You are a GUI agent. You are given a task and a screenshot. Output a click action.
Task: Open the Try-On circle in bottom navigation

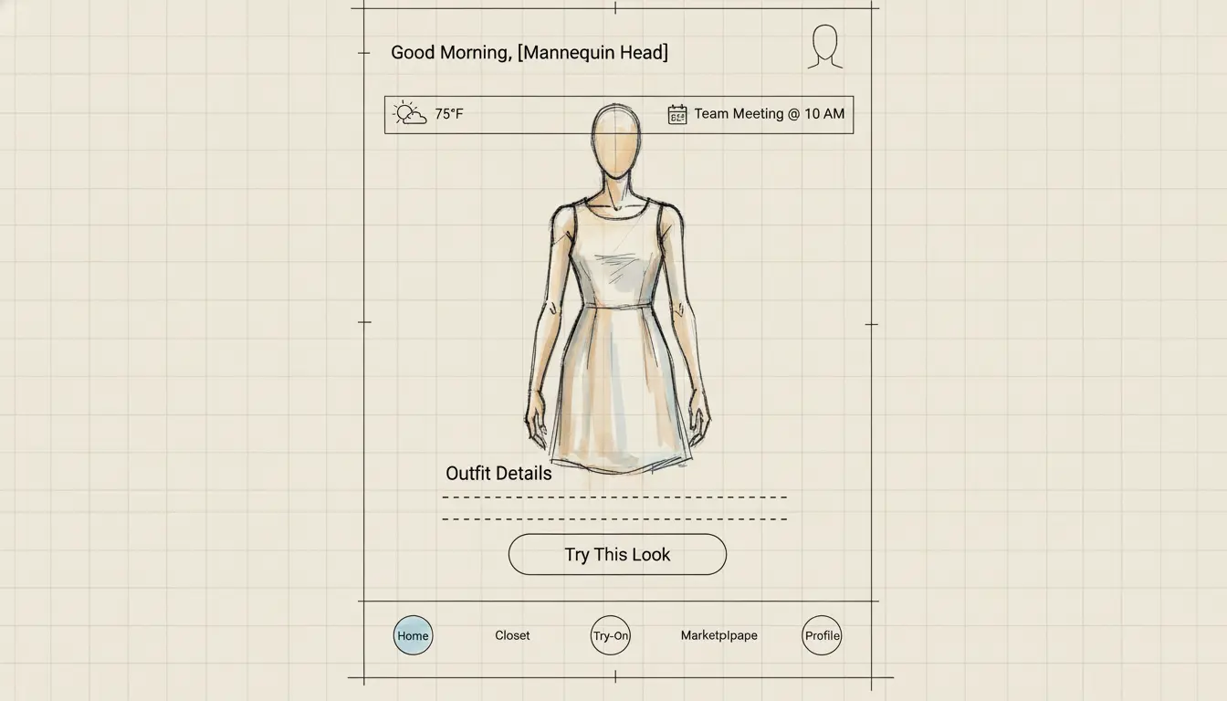(x=611, y=635)
